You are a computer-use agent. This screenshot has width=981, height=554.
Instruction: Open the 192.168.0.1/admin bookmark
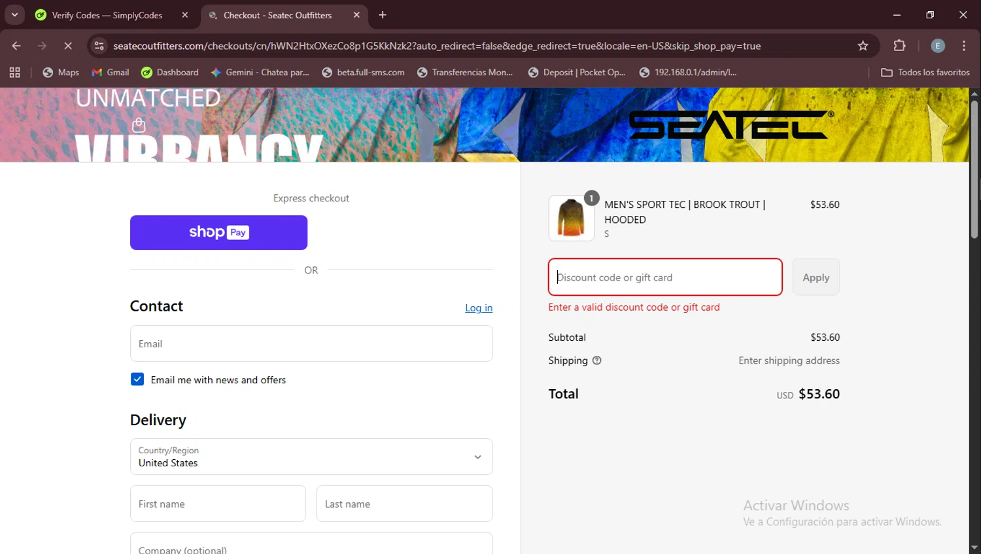coord(688,73)
